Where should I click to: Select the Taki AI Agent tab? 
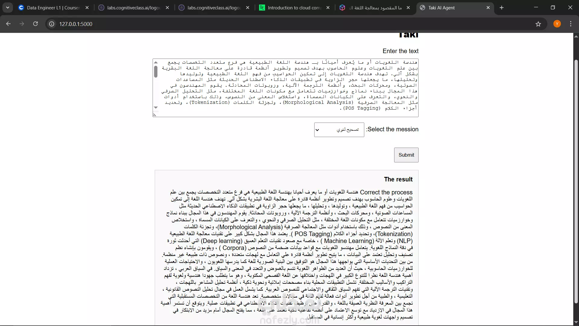pyautogui.click(x=455, y=8)
